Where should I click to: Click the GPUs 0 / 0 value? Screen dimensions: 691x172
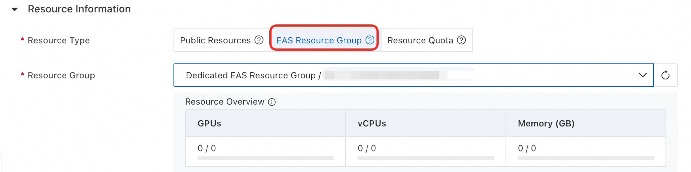click(x=207, y=148)
